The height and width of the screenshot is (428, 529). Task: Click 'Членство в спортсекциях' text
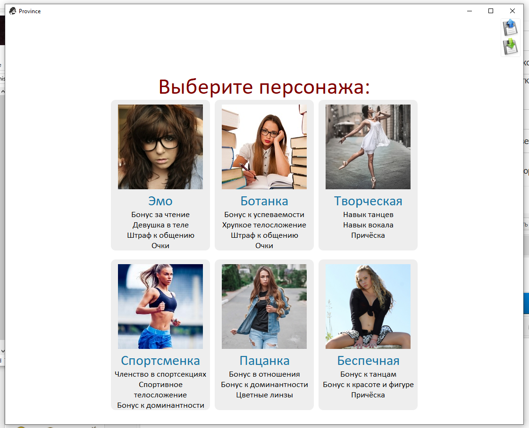pos(160,374)
